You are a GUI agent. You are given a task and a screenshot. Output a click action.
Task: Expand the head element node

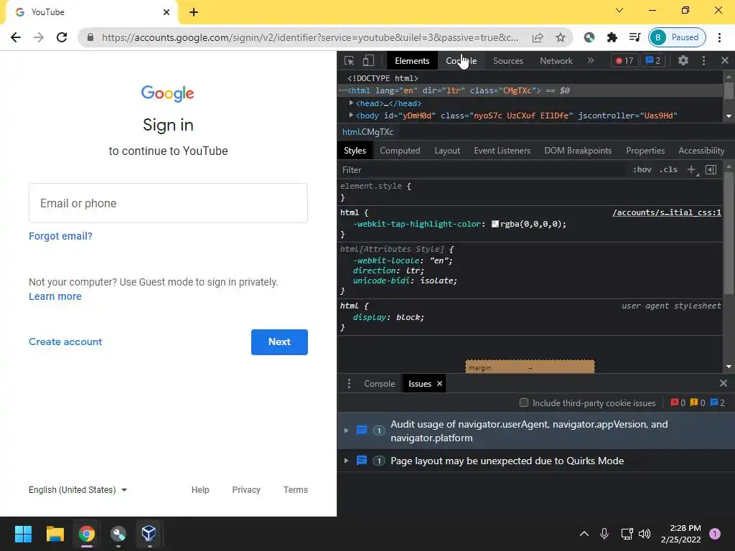[351, 103]
